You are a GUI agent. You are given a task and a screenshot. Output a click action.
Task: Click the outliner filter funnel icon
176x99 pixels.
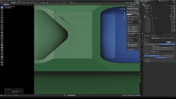pyautogui.click(x=172, y=3)
